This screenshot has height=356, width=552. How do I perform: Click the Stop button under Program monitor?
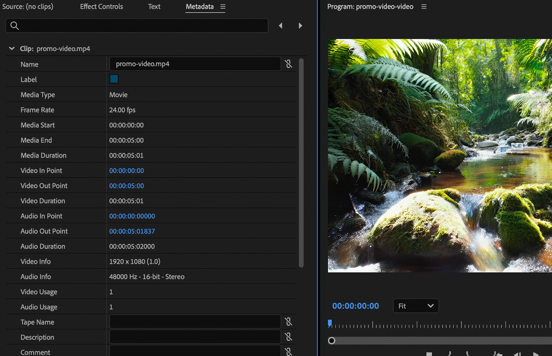(x=429, y=353)
